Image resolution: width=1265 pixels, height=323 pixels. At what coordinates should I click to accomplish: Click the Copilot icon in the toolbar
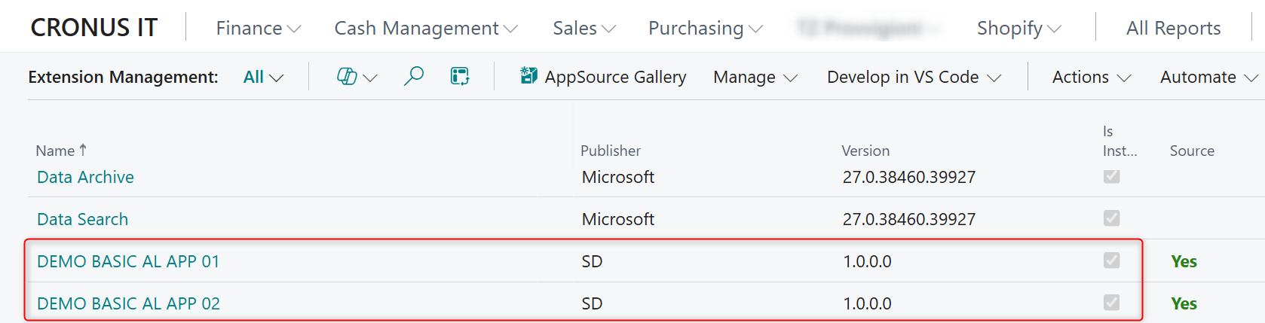[x=348, y=77]
